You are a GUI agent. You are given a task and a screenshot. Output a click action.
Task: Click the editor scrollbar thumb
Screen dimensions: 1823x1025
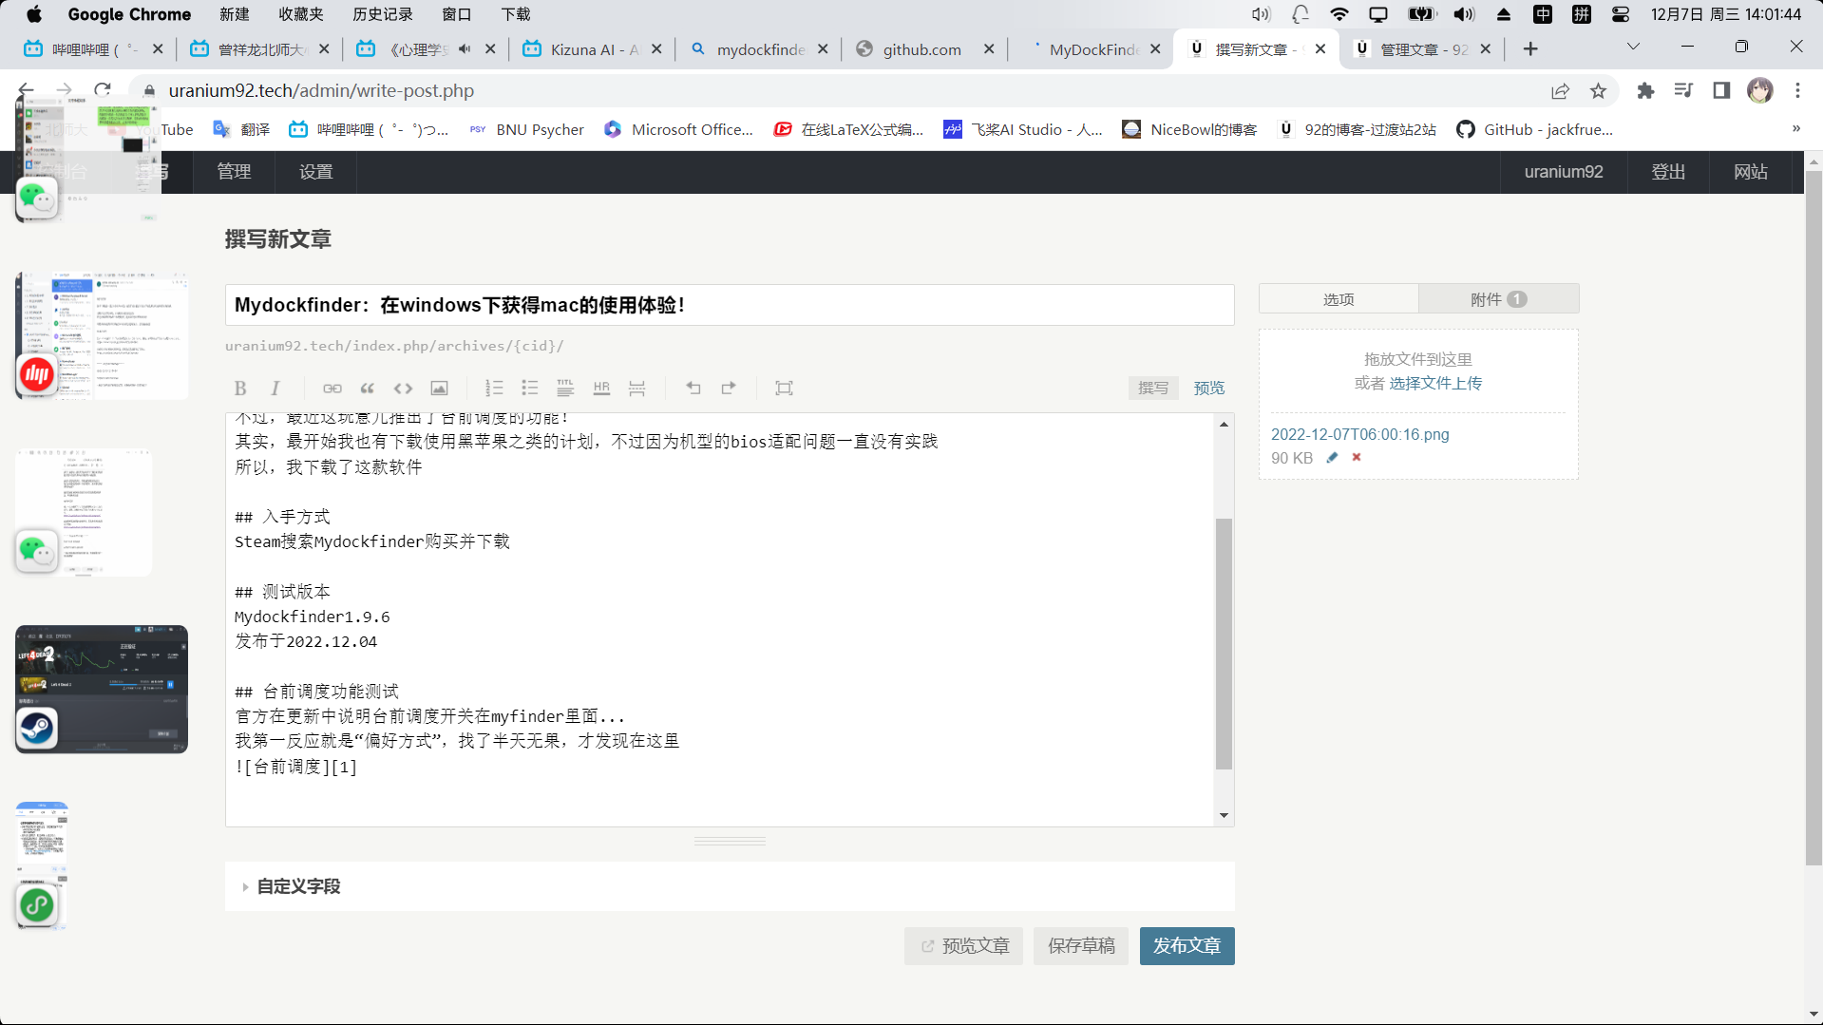[1224, 643]
